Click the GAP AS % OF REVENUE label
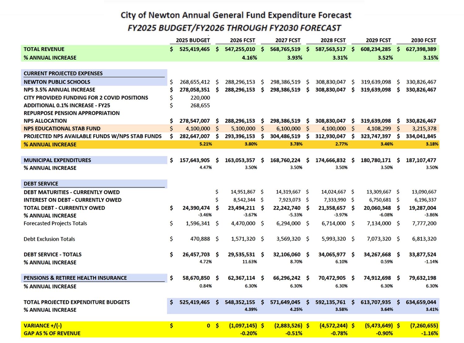Image resolution: width=464 pixels, height=343 pixels. click(x=52, y=333)
